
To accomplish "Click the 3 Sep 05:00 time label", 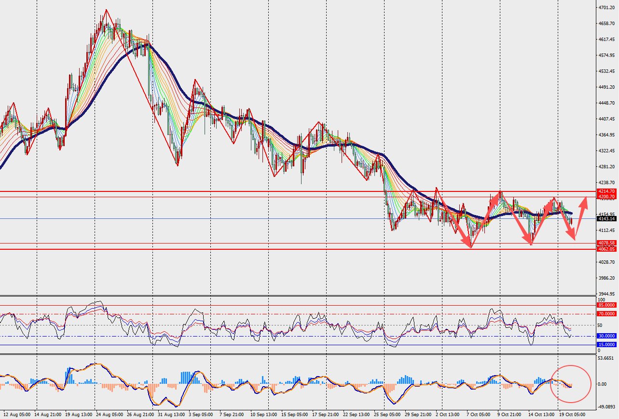I will [x=202, y=415].
